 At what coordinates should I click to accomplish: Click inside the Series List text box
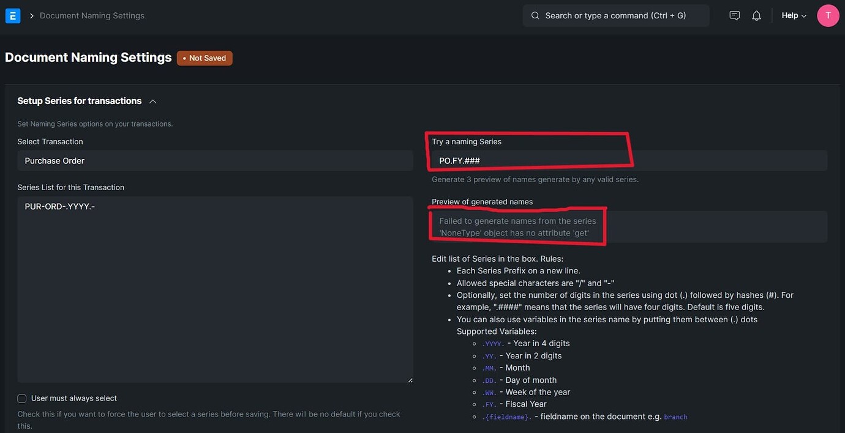(x=214, y=287)
